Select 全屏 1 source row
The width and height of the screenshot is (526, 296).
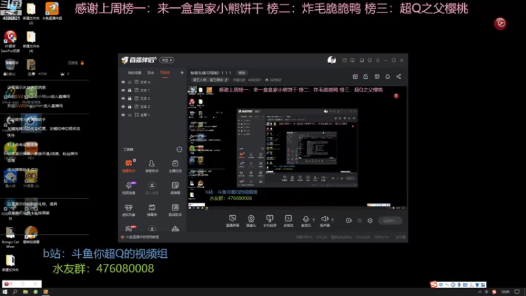coord(153,114)
